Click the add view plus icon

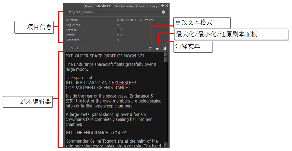point(162,6)
